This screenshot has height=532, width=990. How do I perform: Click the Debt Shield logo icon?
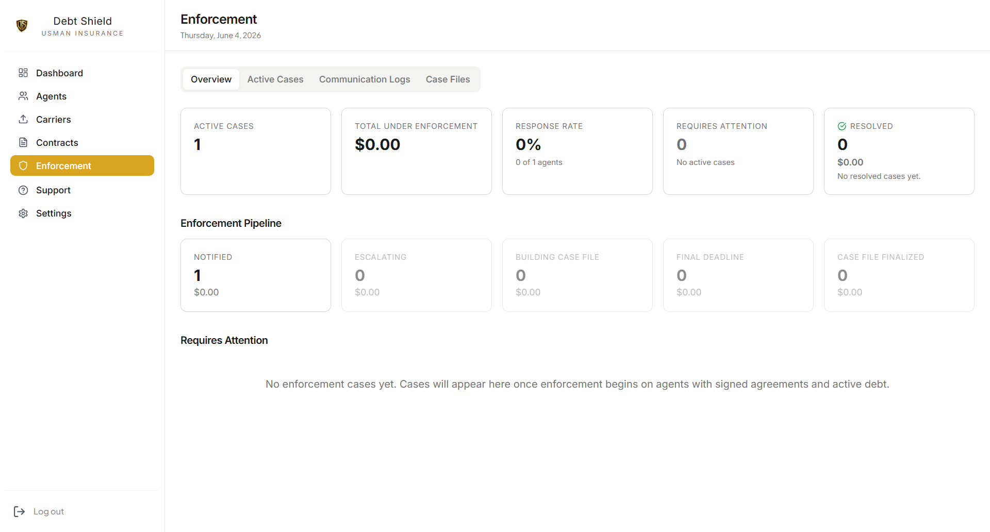pyautogui.click(x=22, y=25)
